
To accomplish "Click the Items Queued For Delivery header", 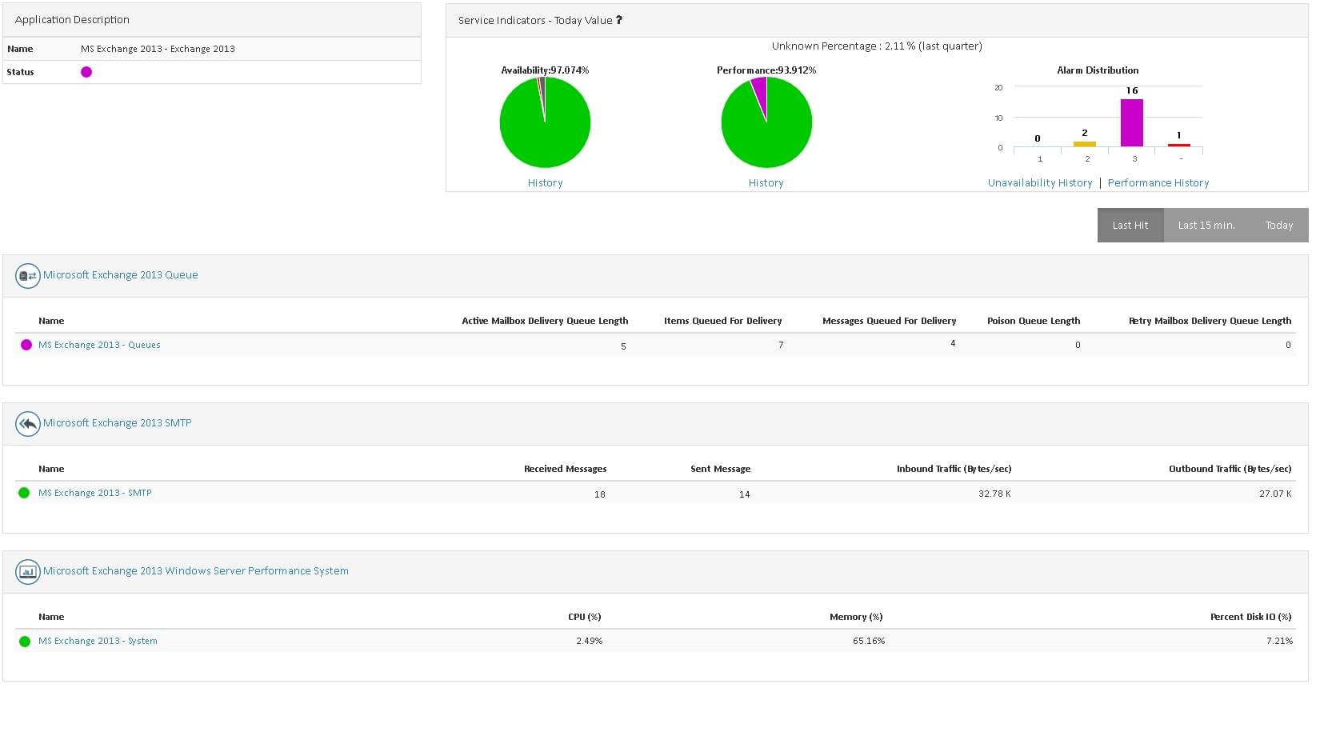I will pyautogui.click(x=723, y=321).
